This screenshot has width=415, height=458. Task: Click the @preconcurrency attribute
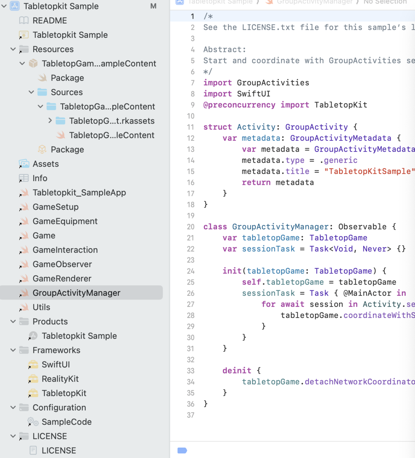(x=239, y=105)
